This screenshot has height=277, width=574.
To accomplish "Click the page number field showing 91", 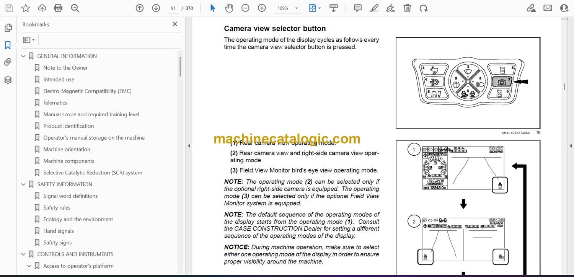I will click(x=173, y=8).
